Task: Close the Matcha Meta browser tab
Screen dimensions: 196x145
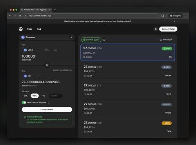Action: pos(50,10)
